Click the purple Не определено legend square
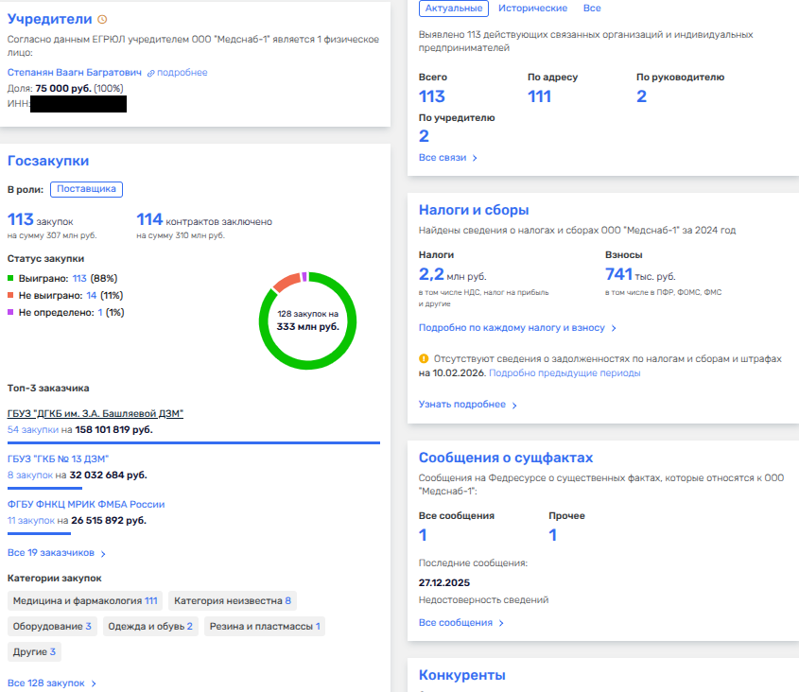Viewport: 799px width, 692px height. tap(10, 313)
